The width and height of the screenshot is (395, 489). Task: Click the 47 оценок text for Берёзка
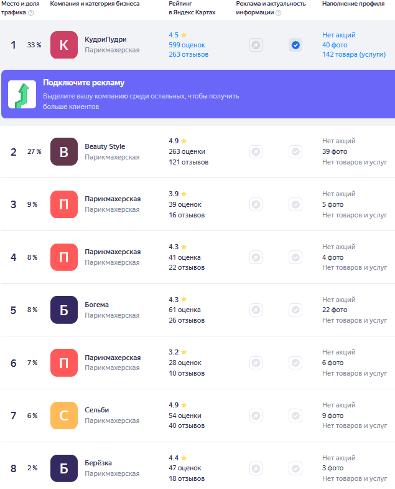185,468
